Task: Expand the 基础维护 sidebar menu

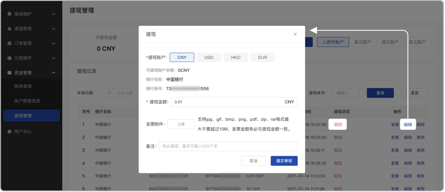Action: [27, 14]
